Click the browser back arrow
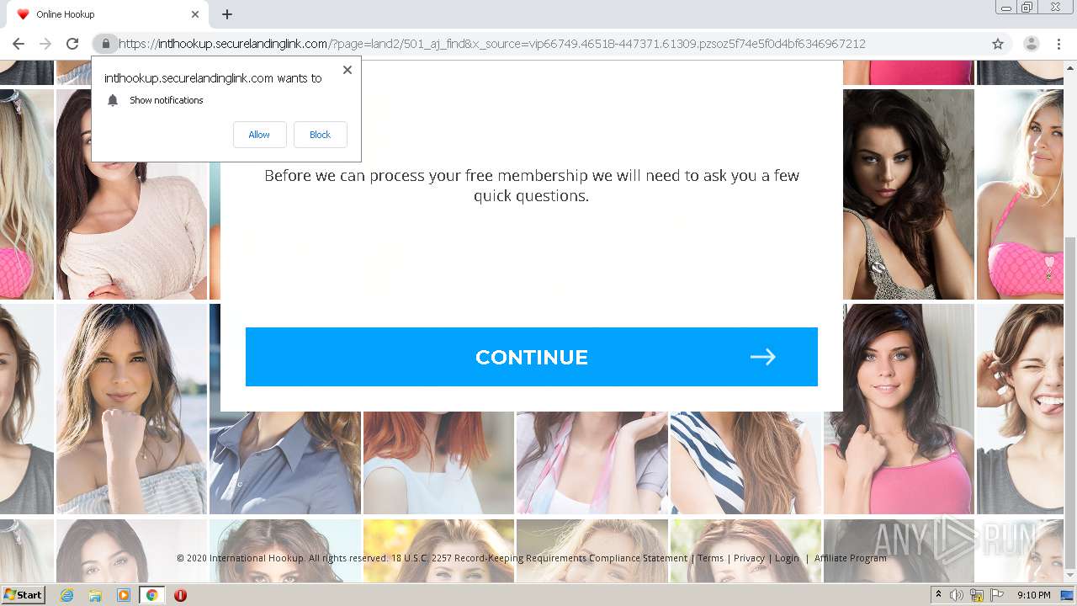The image size is (1077, 606). pos(19,44)
